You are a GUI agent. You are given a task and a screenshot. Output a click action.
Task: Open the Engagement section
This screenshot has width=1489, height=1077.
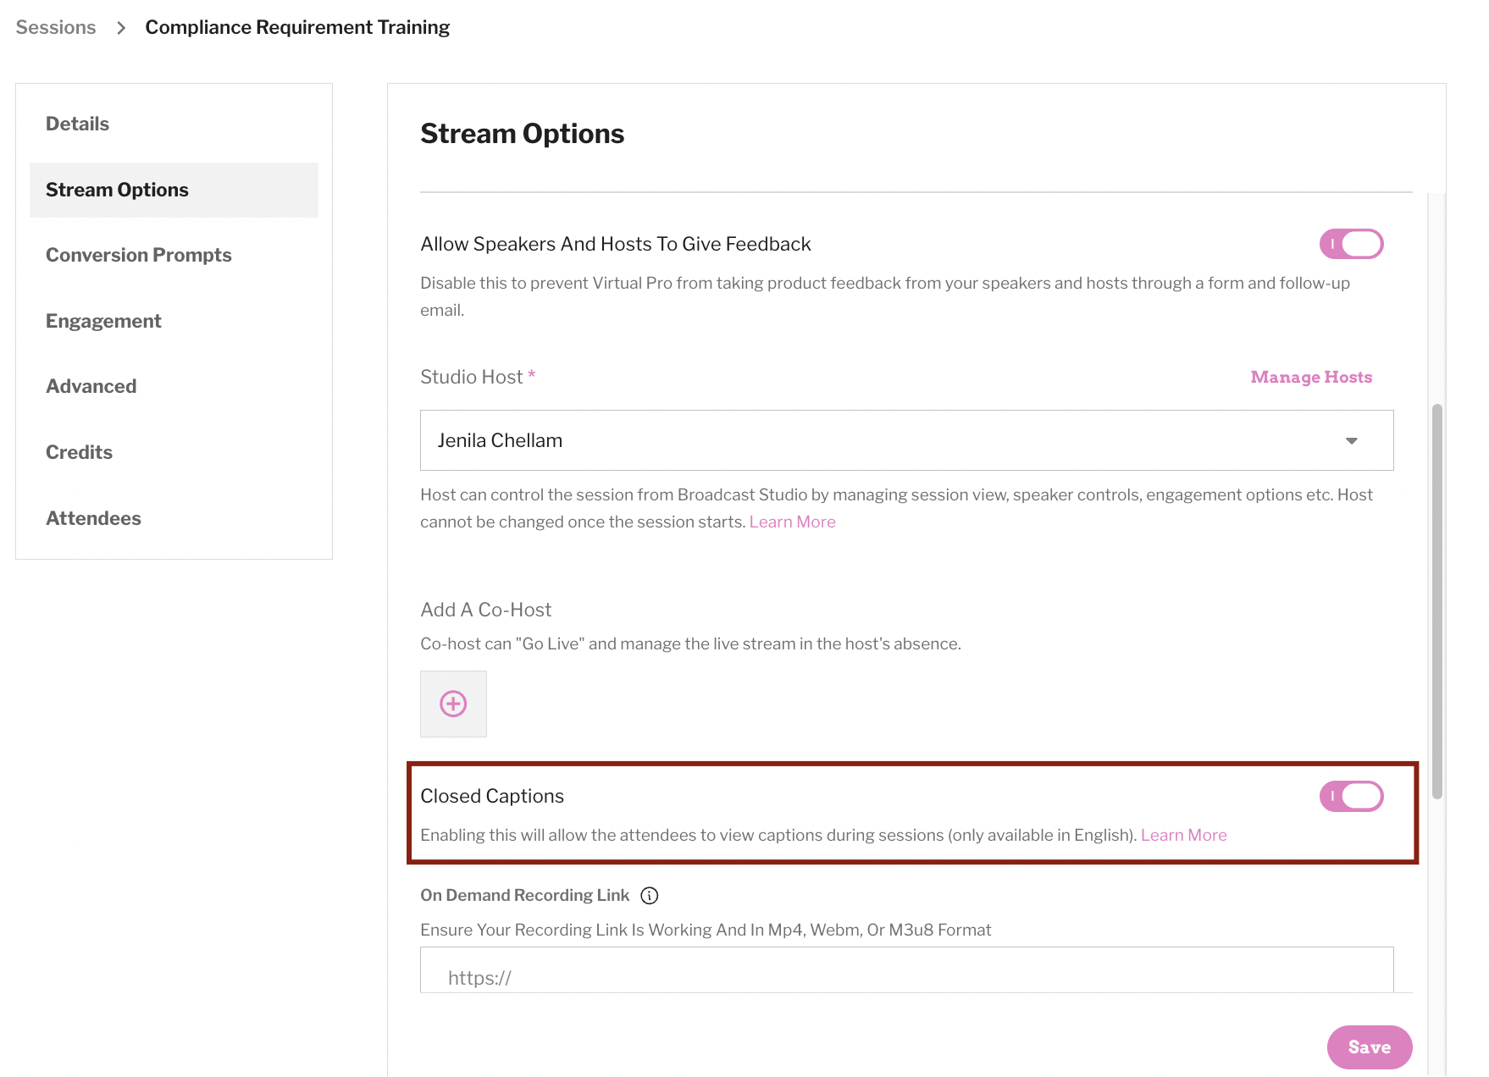click(103, 321)
